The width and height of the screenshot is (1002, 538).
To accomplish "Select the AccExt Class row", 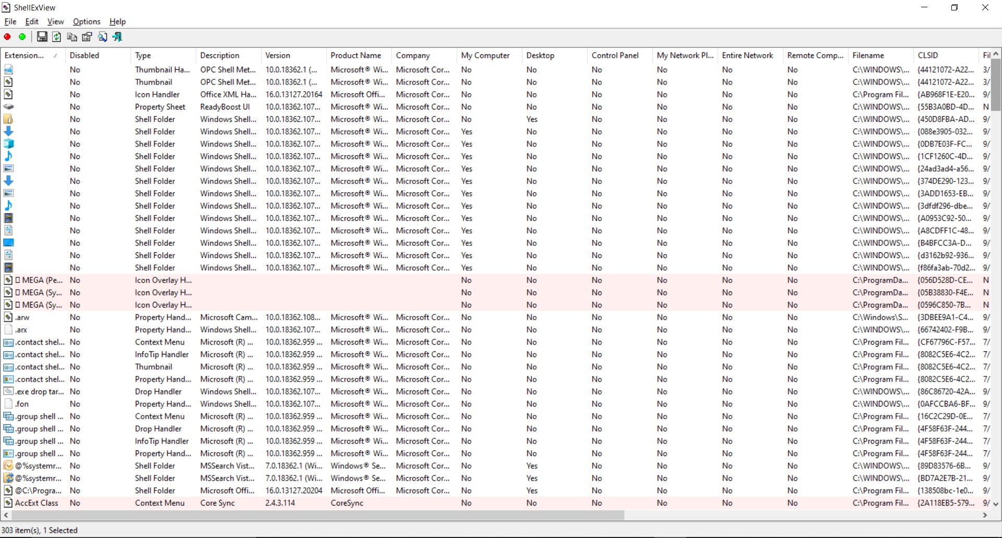I will tap(37, 503).
